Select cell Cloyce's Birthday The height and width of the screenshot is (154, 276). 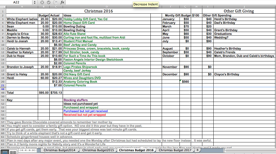[244, 74]
